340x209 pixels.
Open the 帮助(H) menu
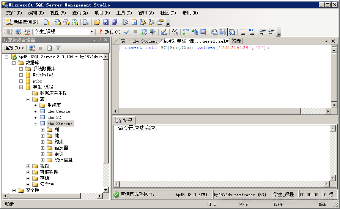click(x=190, y=13)
